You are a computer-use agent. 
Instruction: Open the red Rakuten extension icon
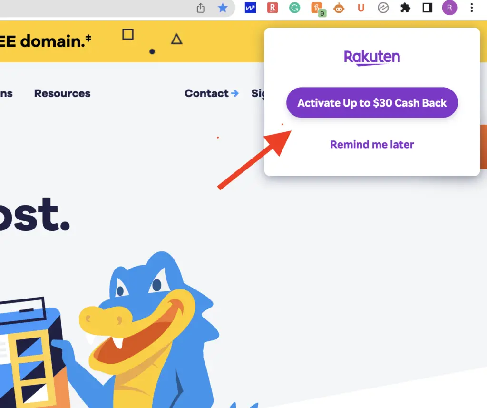(273, 8)
